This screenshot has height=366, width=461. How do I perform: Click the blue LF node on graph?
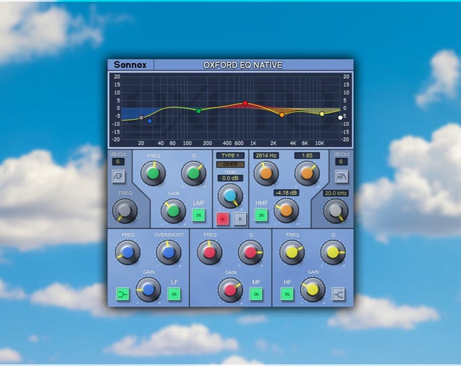pyautogui.click(x=150, y=121)
